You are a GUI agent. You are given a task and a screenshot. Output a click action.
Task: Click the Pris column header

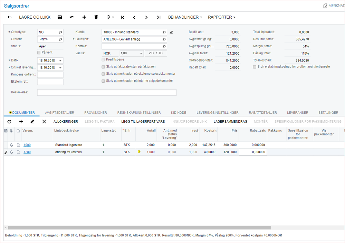(228, 134)
